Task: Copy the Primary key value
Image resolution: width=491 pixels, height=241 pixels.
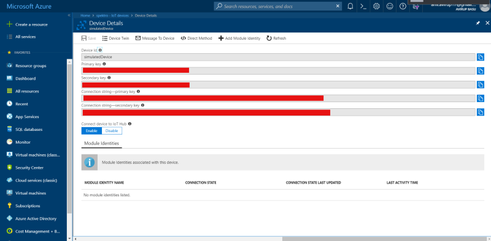Action: pos(481,71)
